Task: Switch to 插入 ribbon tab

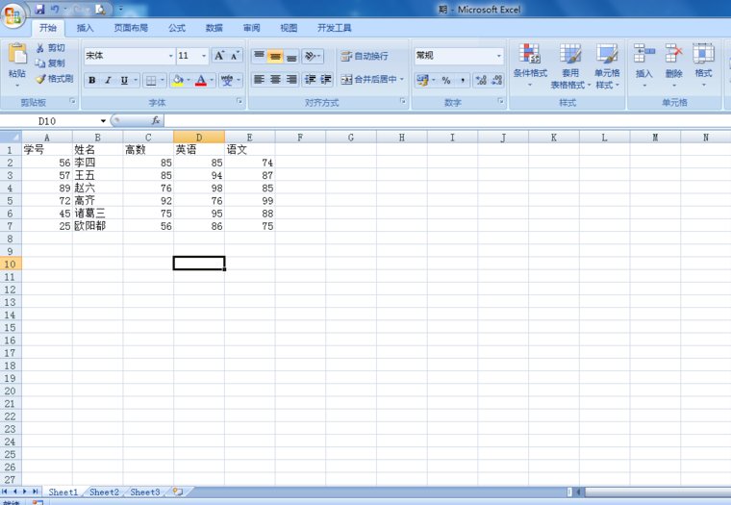Action: (x=85, y=28)
